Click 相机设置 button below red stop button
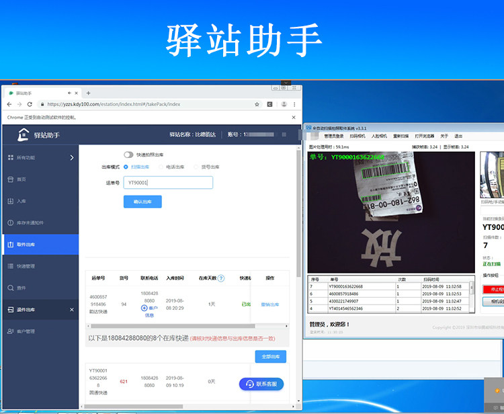Screen dimensions: 504x414 (x=493, y=302)
